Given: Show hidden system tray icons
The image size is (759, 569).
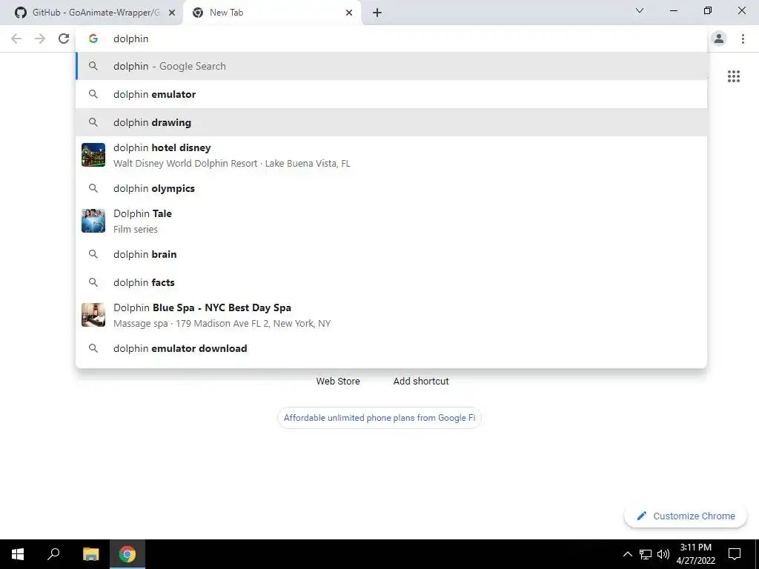Looking at the screenshot, I should click(x=627, y=554).
